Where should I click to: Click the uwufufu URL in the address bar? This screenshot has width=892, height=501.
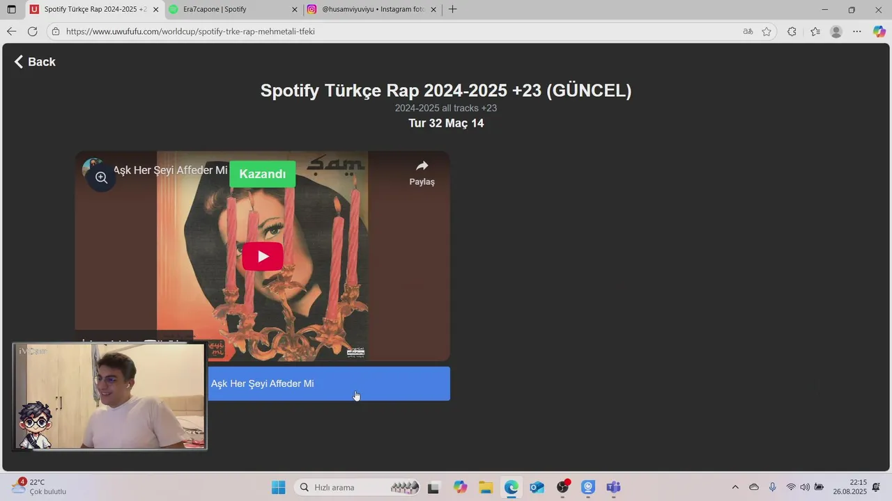click(x=190, y=31)
